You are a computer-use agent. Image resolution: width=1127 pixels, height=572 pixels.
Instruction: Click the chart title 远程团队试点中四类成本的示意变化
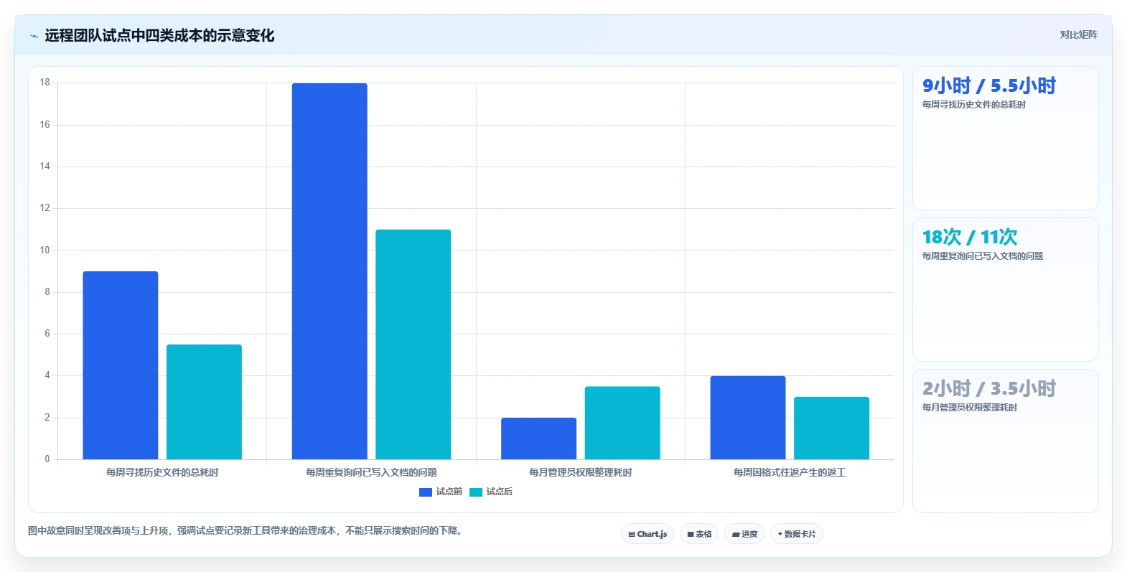[x=159, y=36]
